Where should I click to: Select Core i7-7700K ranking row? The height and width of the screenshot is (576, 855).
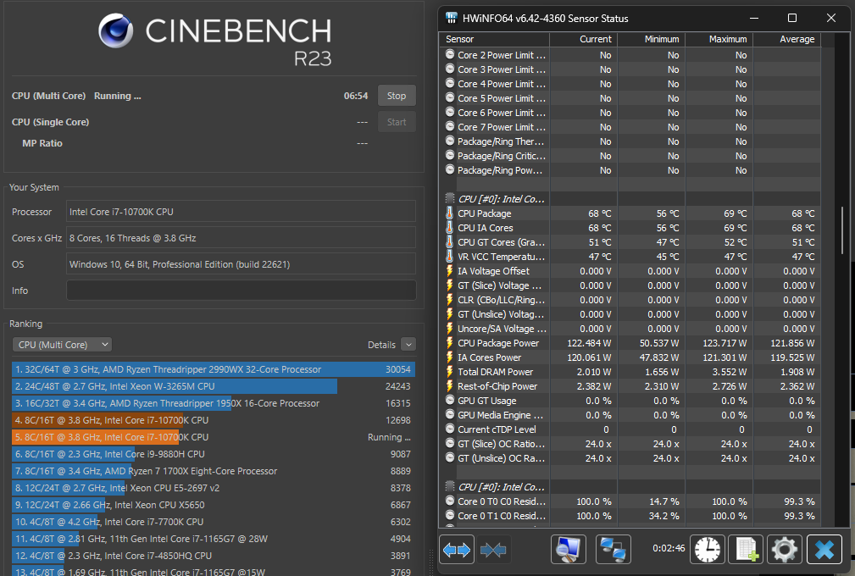(x=214, y=522)
